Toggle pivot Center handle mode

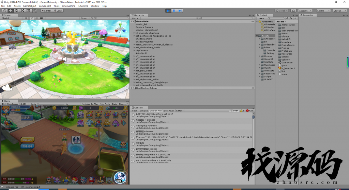pyautogui.click(x=46, y=11)
